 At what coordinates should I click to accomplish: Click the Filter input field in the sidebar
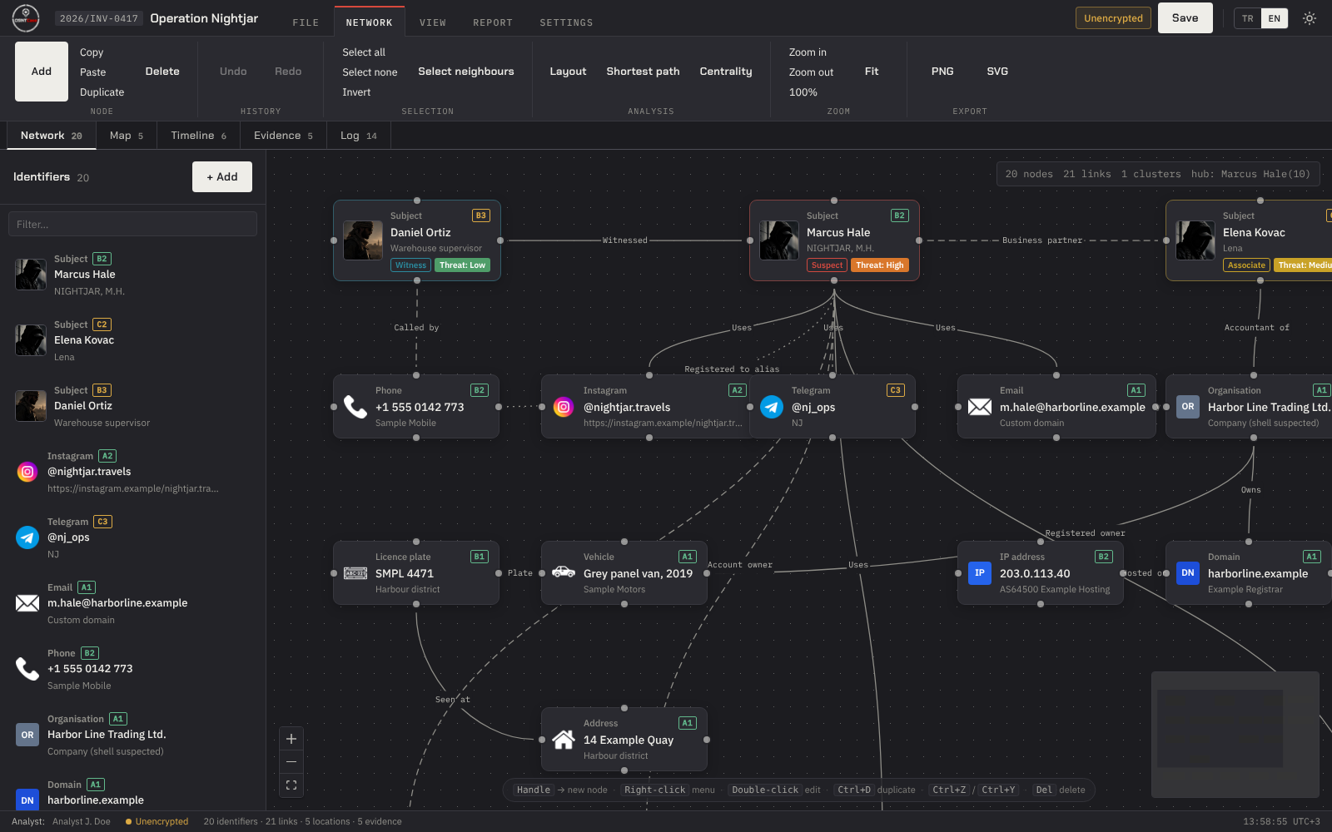coord(132,224)
